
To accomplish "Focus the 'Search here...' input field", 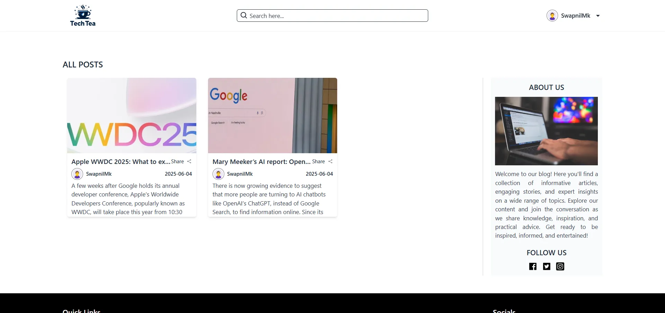I will coord(332,16).
